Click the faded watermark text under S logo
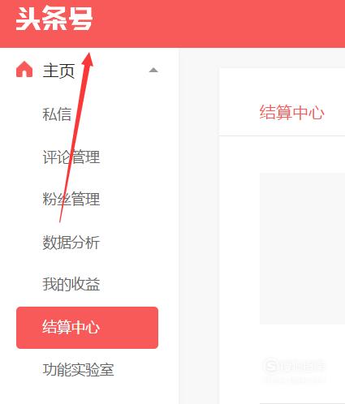The image size is (345, 404). [295, 380]
